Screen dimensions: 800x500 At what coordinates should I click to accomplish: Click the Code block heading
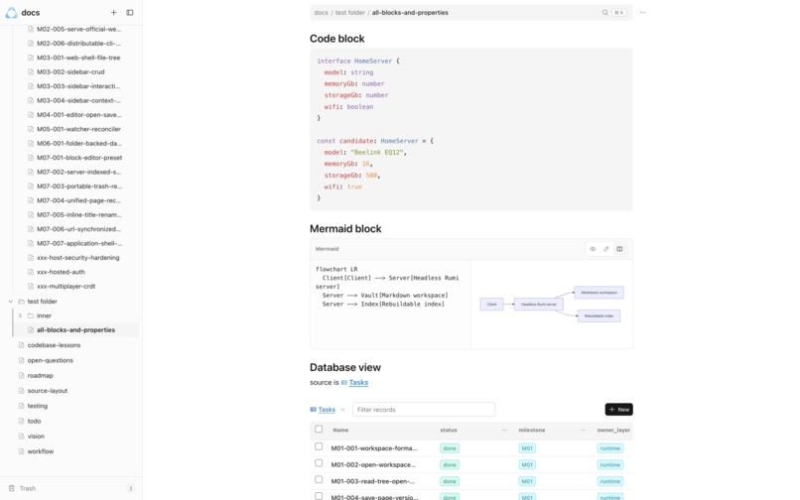tap(336, 39)
